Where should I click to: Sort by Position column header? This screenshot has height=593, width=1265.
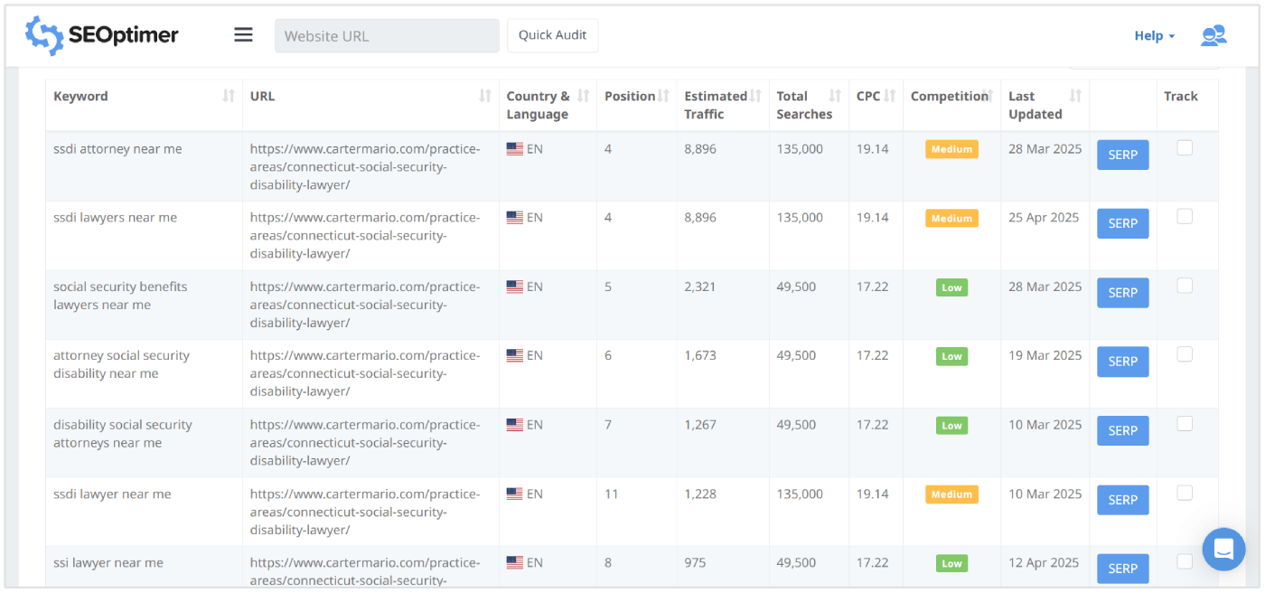[x=630, y=97]
